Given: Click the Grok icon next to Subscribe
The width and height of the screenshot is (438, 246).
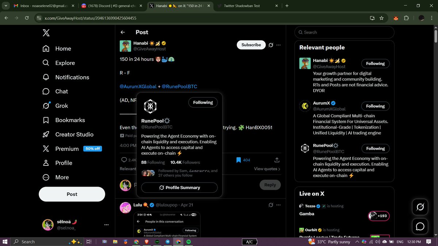Looking at the screenshot, I should pyautogui.click(x=271, y=45).
